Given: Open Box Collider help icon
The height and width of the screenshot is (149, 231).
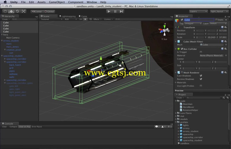Looking at the screenshot, I should (222, 49).
